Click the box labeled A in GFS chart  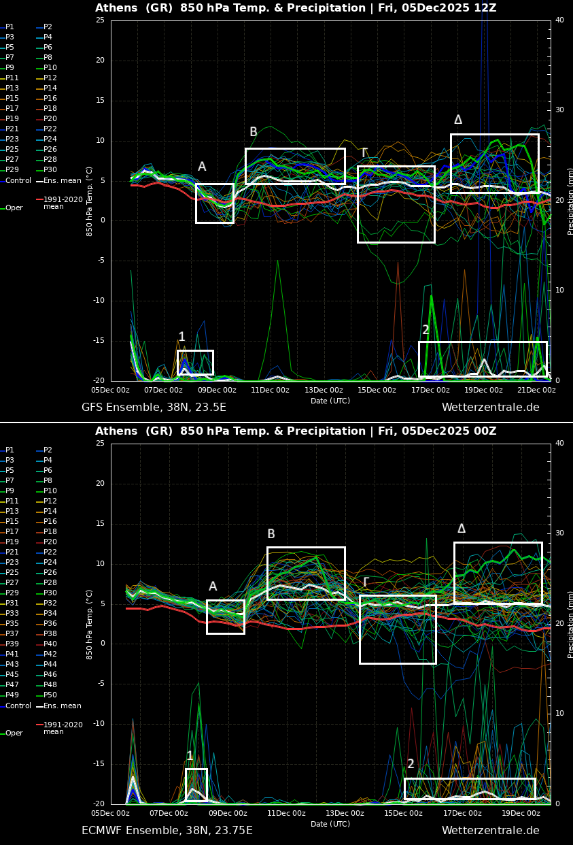pyautogui.click(x=215, y=203)
